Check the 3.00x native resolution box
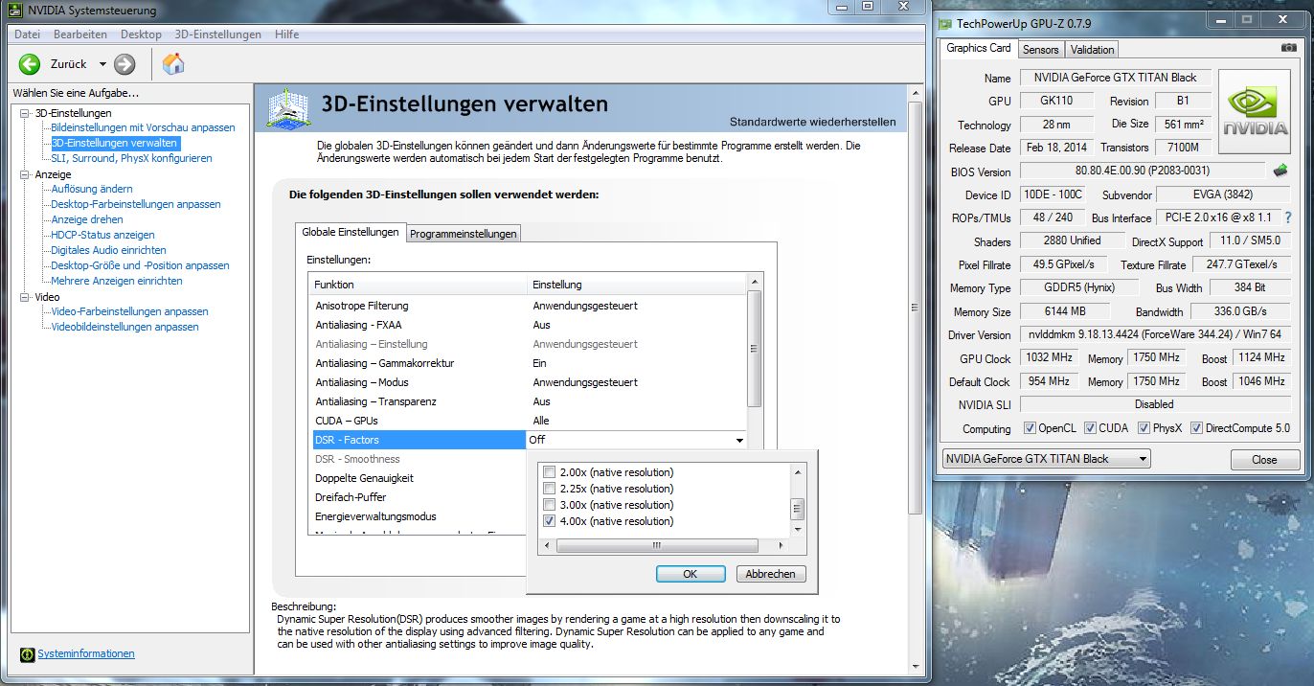The height and width of the screenshot is (686, 1314). click(549, 505)
